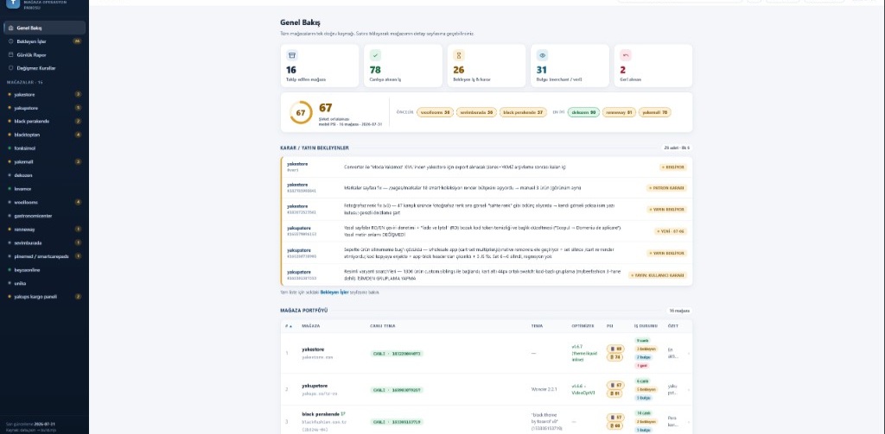The image size is (885, 434).
Task: Expand the black perakende portfolio row chevron
Action: 688,421
